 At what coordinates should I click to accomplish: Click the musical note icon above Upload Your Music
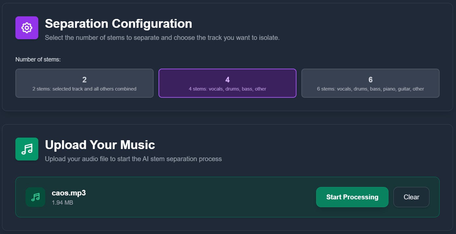click(27, 149)
